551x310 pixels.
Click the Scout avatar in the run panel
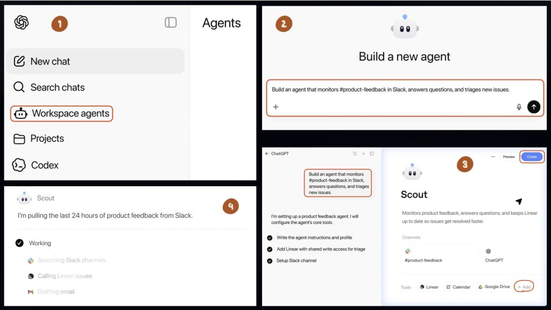[x=24, y=199]
